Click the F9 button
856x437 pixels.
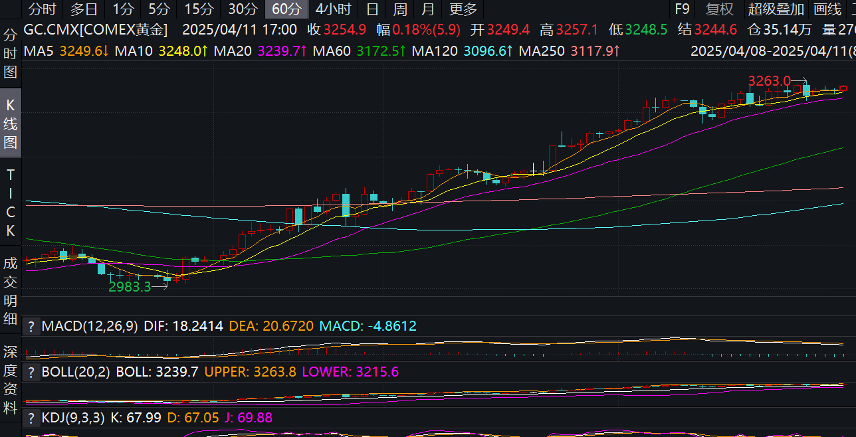pos(682,9)
